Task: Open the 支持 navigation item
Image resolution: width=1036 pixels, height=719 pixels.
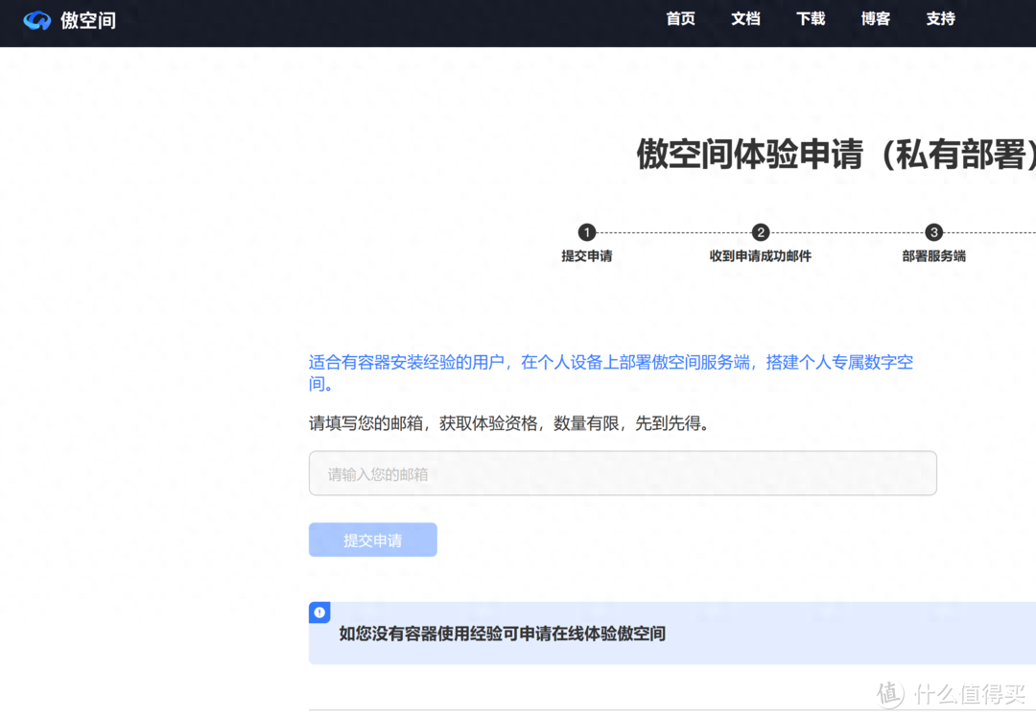Action: point(940,19)
